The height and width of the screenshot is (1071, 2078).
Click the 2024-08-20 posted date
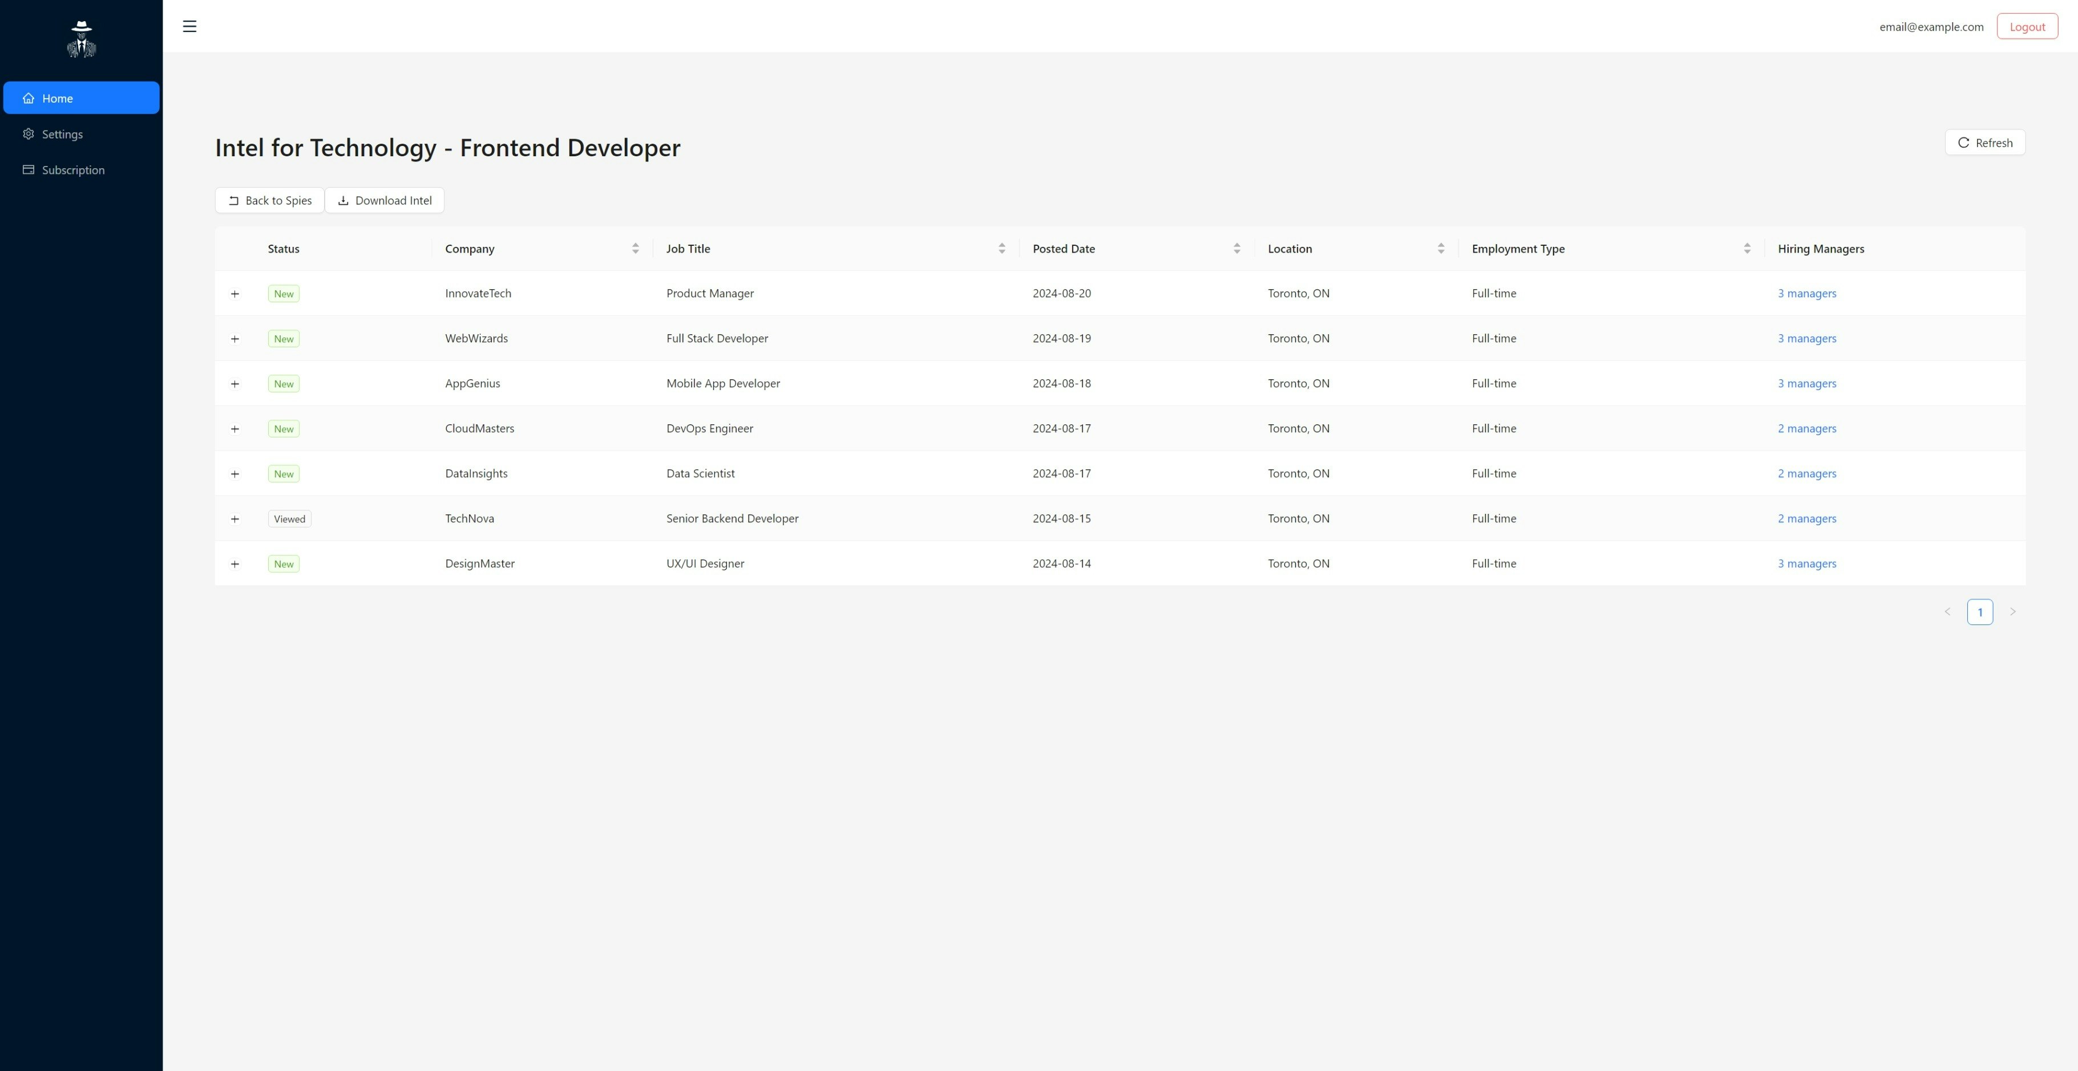click(1062, 293)
